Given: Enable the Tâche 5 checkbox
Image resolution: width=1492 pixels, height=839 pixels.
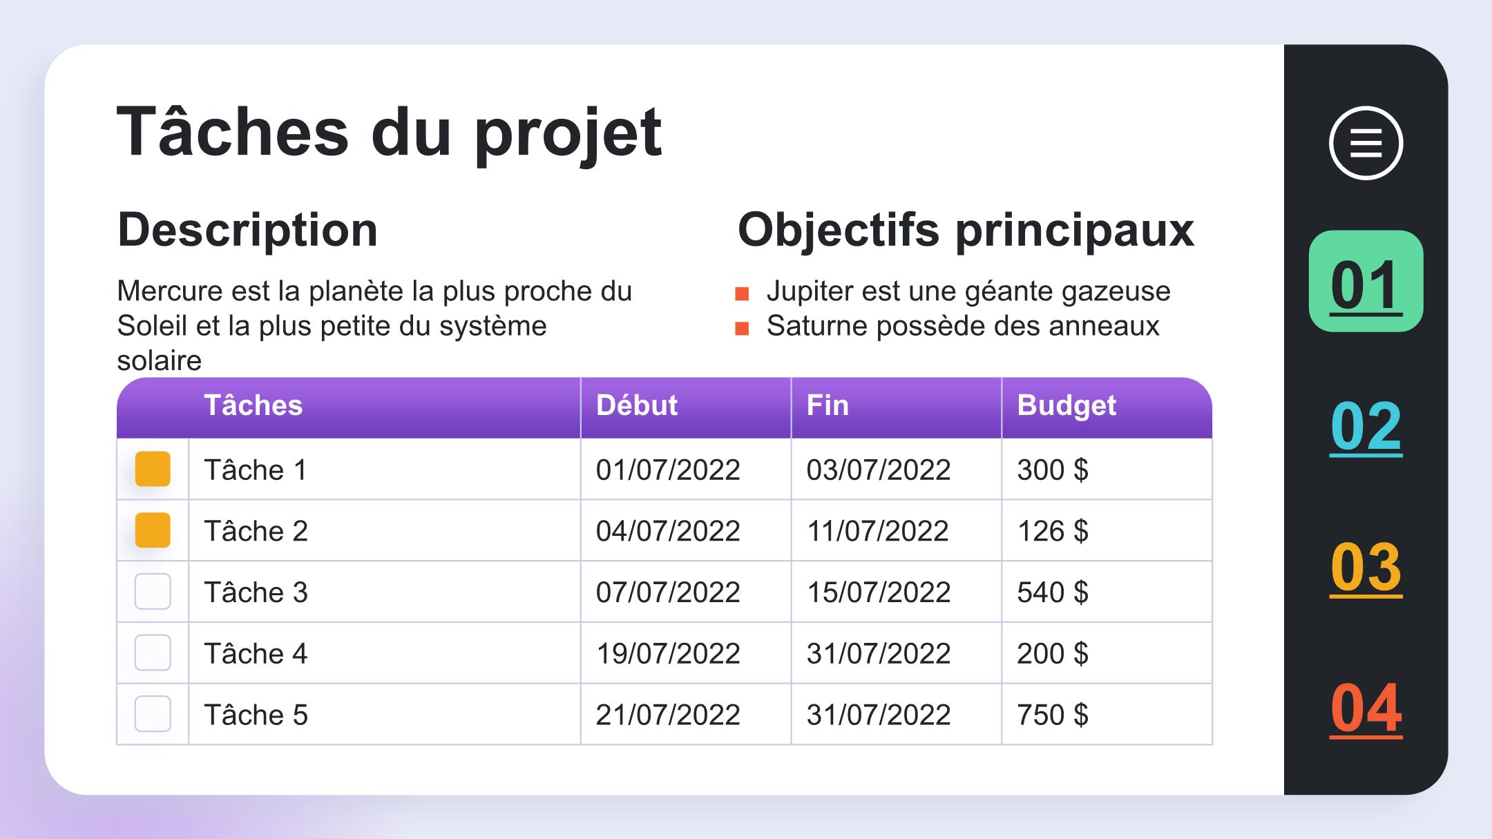Looking at the screenshot, I should [153, 714].
